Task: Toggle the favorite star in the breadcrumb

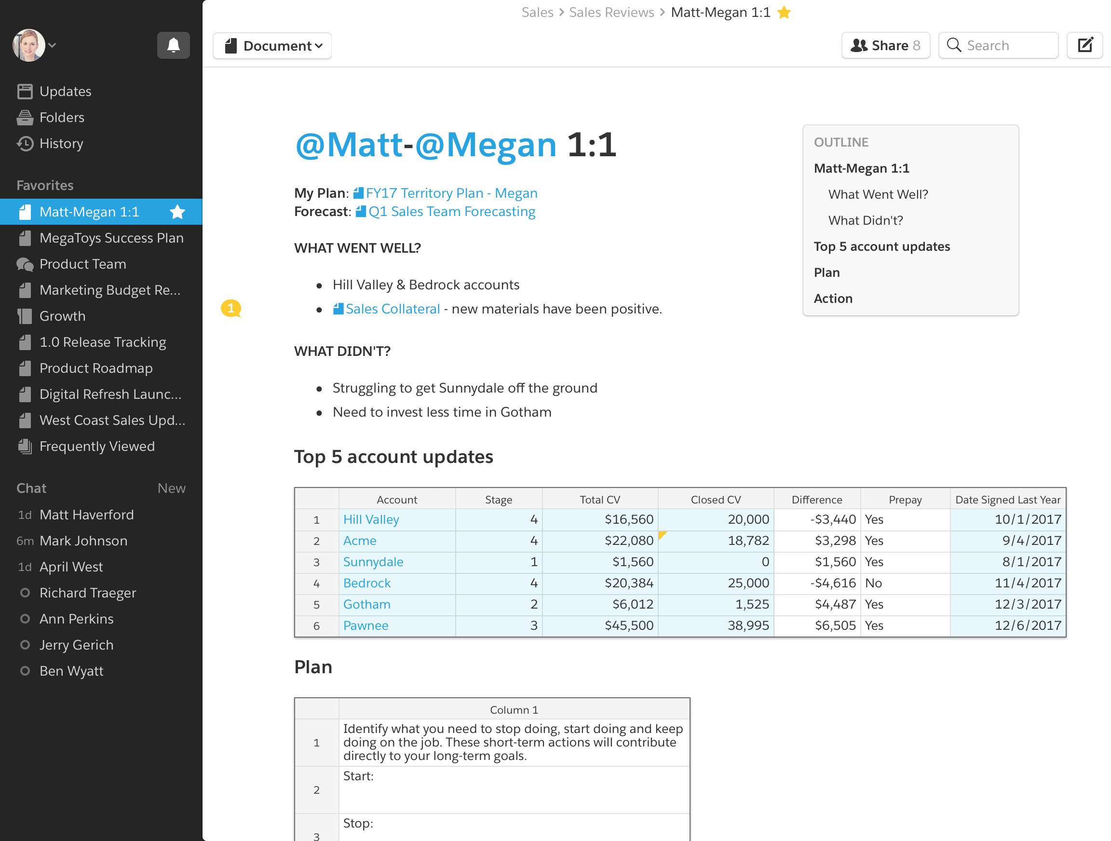Action: [x=784, y=13]
